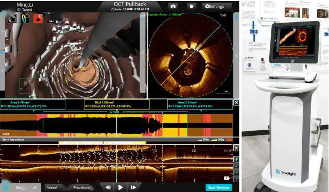Viewport: 329px width, 192px height.
Task: Close the longitudinal L-mode panel
Action: [236, 148]
